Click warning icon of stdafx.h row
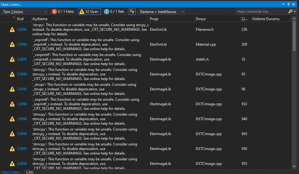This screenshot has height=174, width=299. (12, 59)
